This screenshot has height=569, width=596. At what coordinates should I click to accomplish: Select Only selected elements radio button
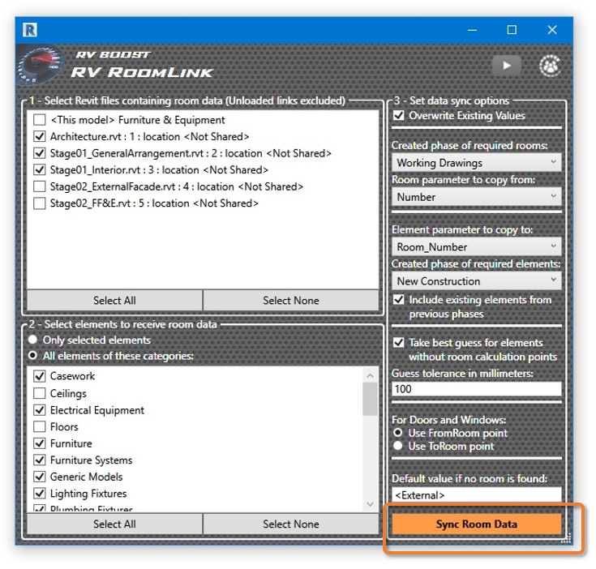(32, 340)
